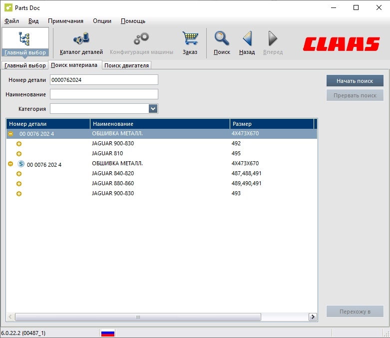This screenshot has width=390, height=338.
Task: Switch to the Поиск двигателя tab
Action: [126, 65]
